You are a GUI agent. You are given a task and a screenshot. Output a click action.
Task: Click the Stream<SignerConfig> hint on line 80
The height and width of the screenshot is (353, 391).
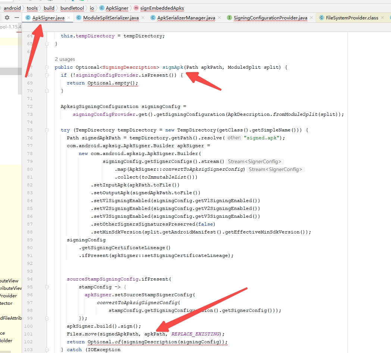276,170
